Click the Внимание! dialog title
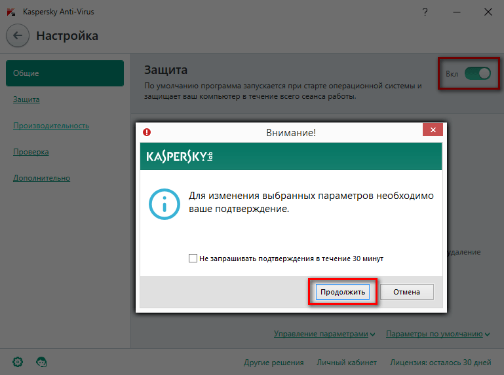 pyautogui.click(x=291, y=133)
